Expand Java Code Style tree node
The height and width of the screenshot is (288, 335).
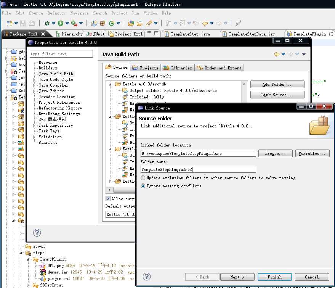click(34, 80)
